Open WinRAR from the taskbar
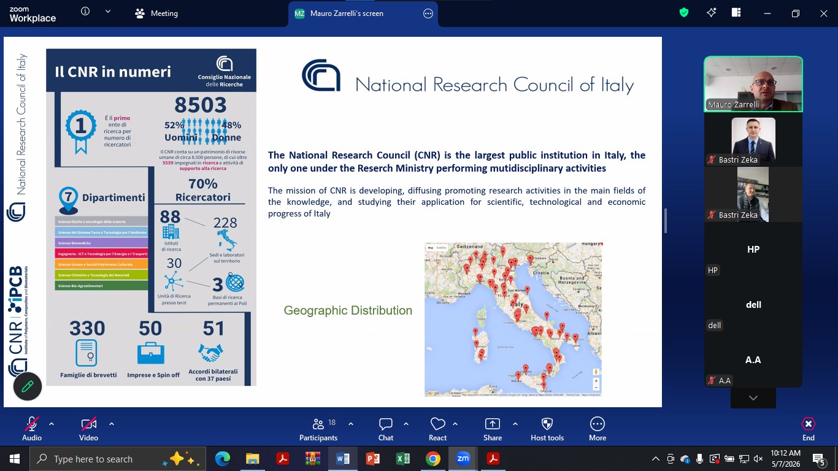838x471 pixels. (x=313, y=459)
